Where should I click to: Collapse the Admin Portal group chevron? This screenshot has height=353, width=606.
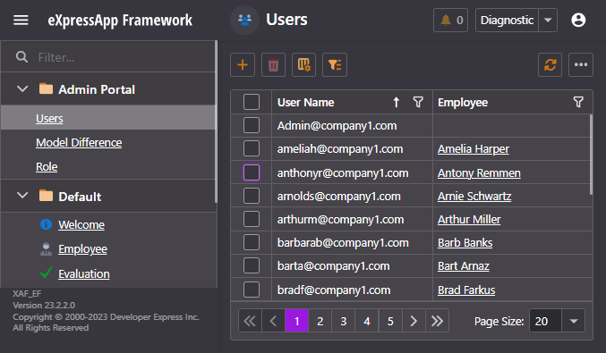pyautogui.click(x=22, y=89)
